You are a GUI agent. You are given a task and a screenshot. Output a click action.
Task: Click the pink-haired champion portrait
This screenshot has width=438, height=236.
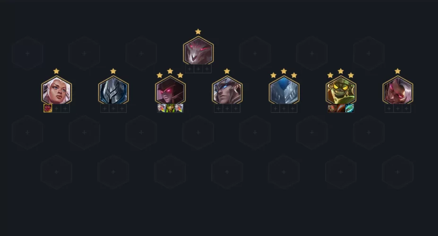click(x=398, y=90)
